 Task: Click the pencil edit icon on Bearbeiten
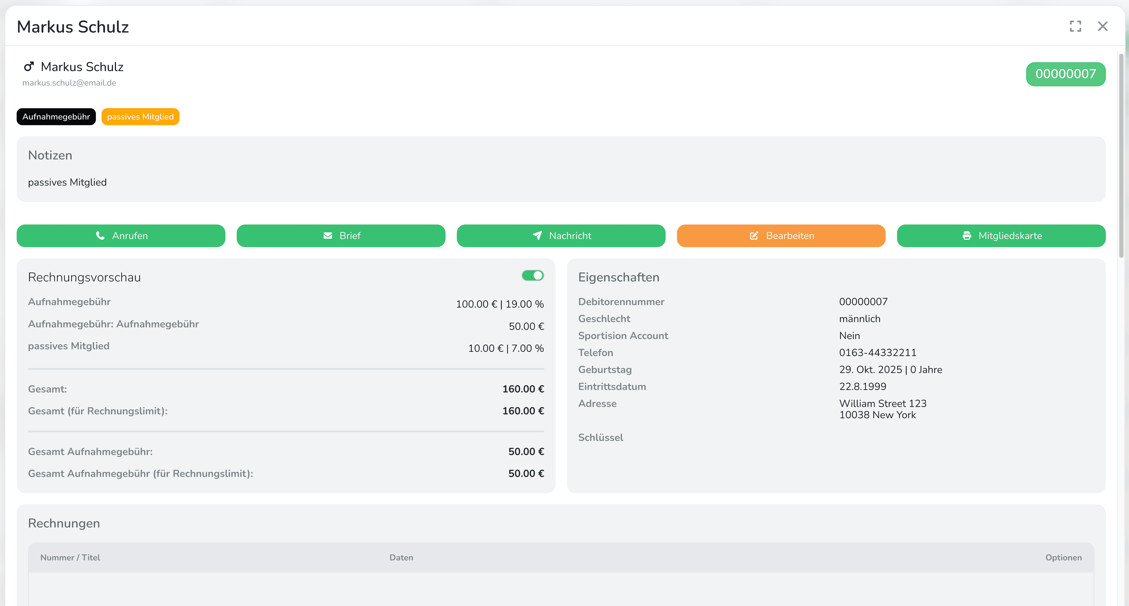[754, 236]
